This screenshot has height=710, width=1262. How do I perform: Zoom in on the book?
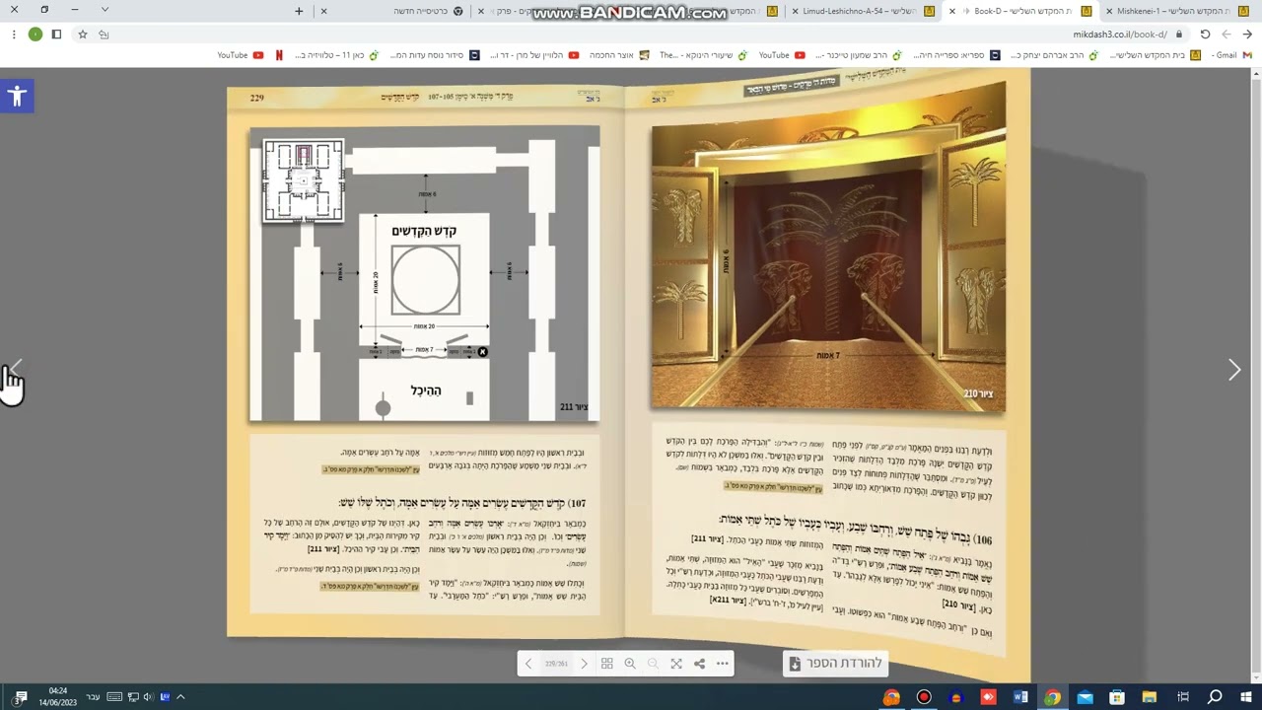(630, 664)
